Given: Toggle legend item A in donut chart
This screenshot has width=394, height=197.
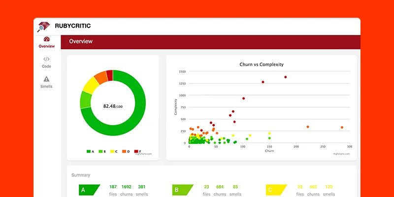Looking at the screenshot, I should (90, 152).
